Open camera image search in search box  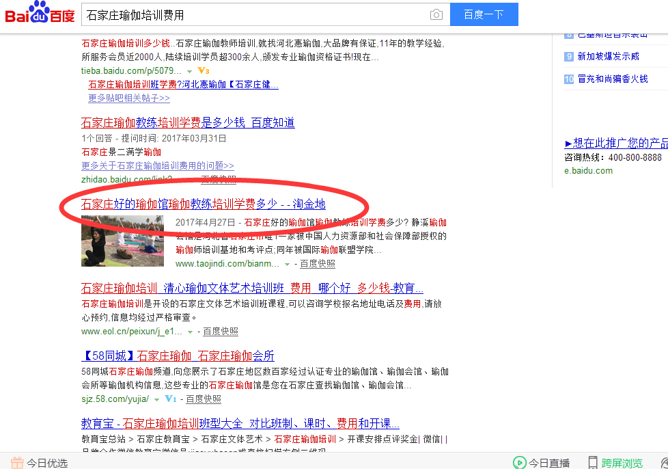(x=436, y=15)
